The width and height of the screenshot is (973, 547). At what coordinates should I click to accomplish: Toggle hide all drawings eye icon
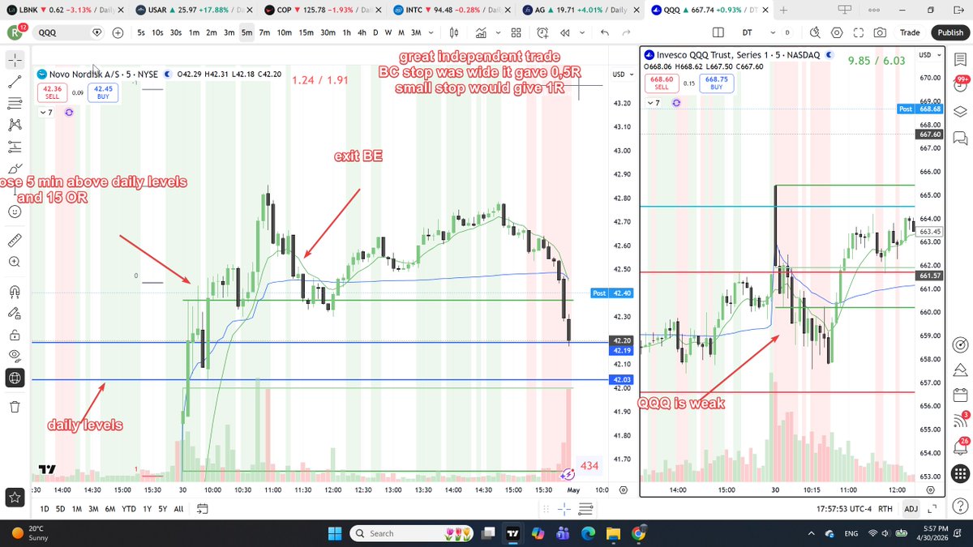point(15,356)
